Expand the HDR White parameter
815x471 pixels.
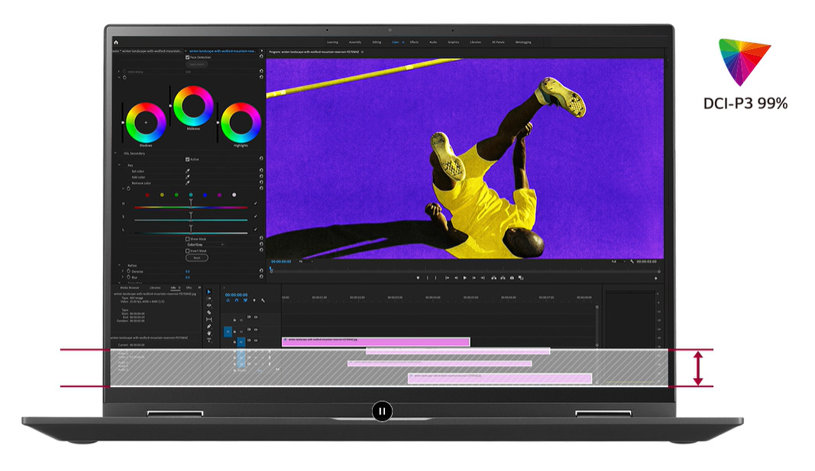[119, 72]
